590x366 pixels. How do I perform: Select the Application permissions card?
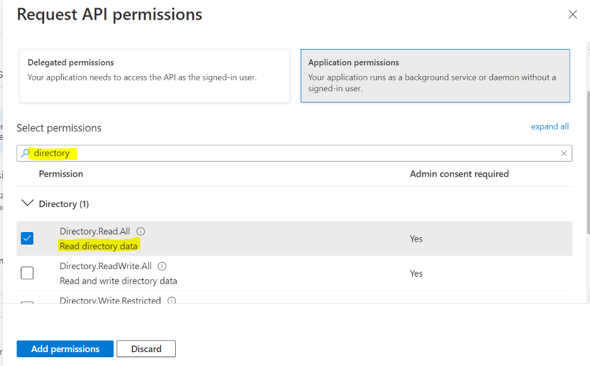pos(435,75)
